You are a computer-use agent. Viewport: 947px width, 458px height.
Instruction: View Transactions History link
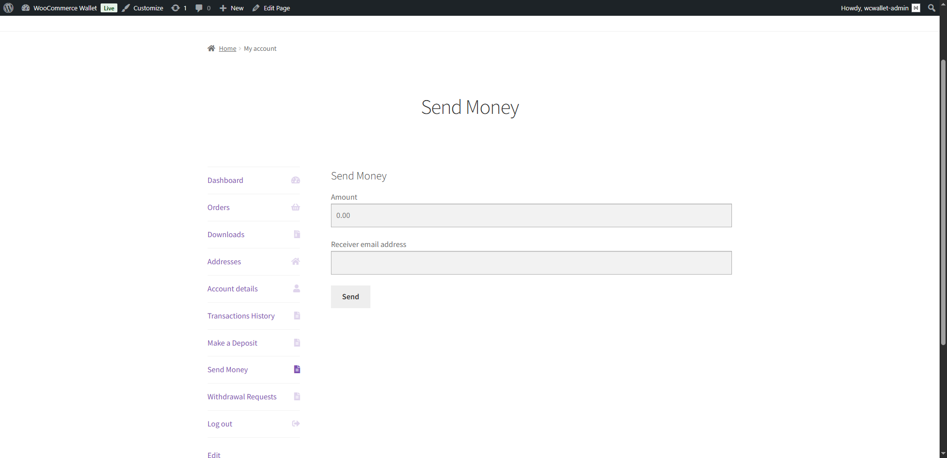pos(241,316)
